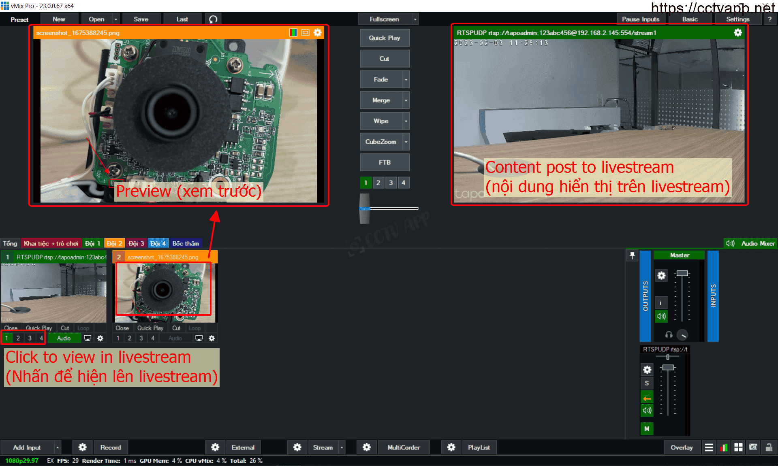Switch to the Bốc thăm tab

(186, 243)
